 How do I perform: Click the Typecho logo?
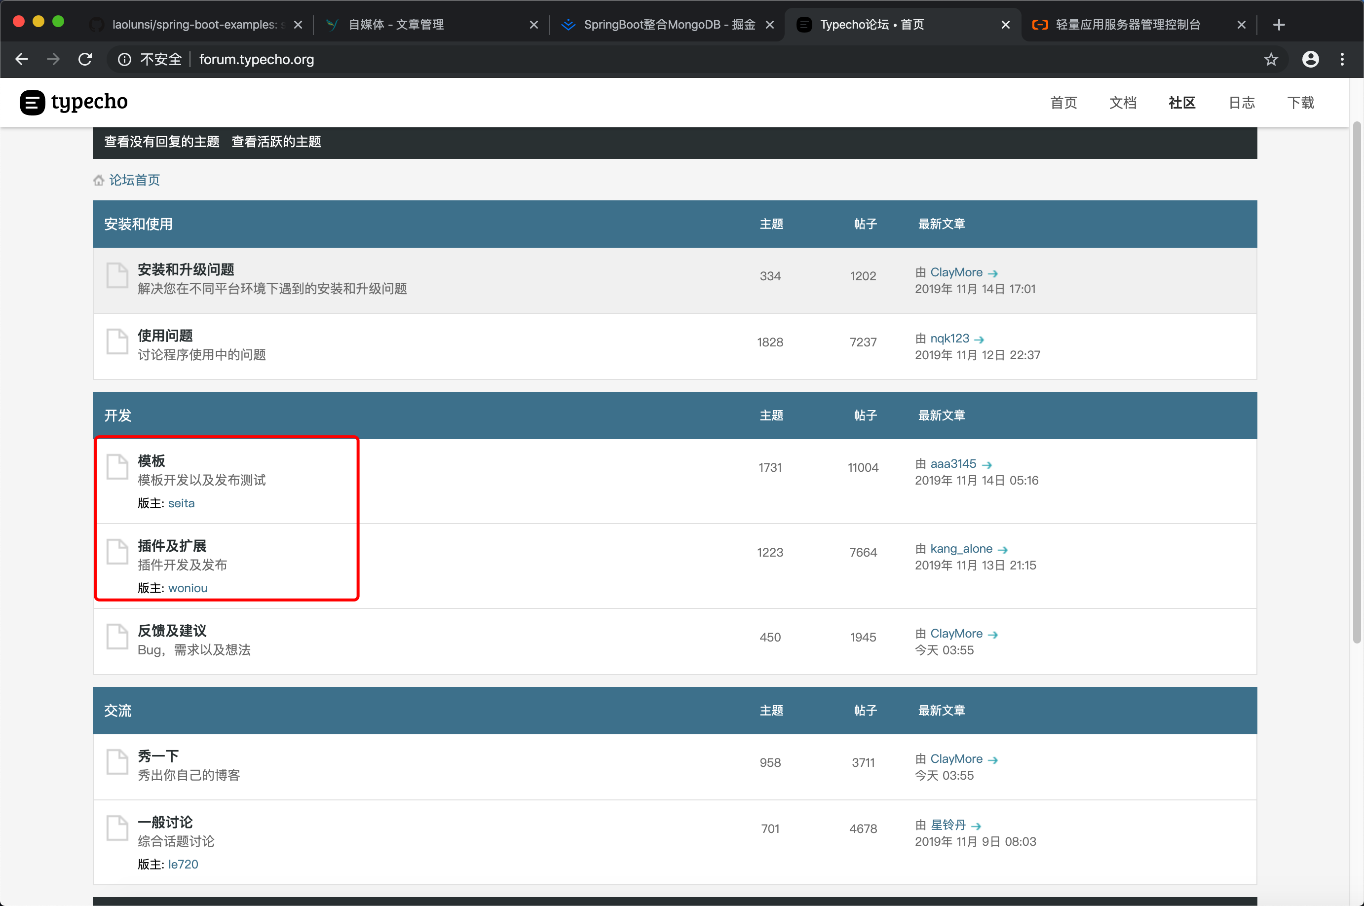pyautogui.click(x=73, y=102)
